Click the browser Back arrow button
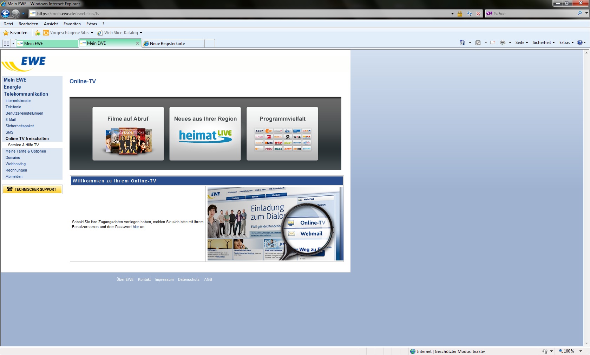 coord(5,13)
